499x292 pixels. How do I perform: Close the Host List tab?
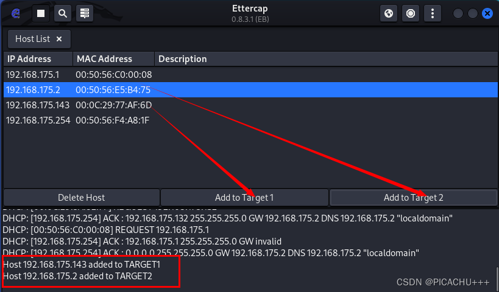(x=59, y=39)
